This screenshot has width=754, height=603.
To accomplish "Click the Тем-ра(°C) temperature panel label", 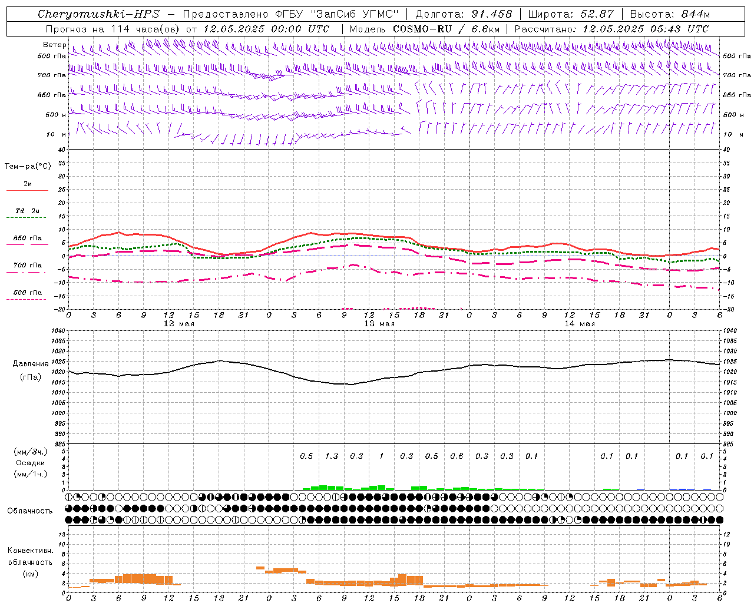I will (x=28, y=167).
